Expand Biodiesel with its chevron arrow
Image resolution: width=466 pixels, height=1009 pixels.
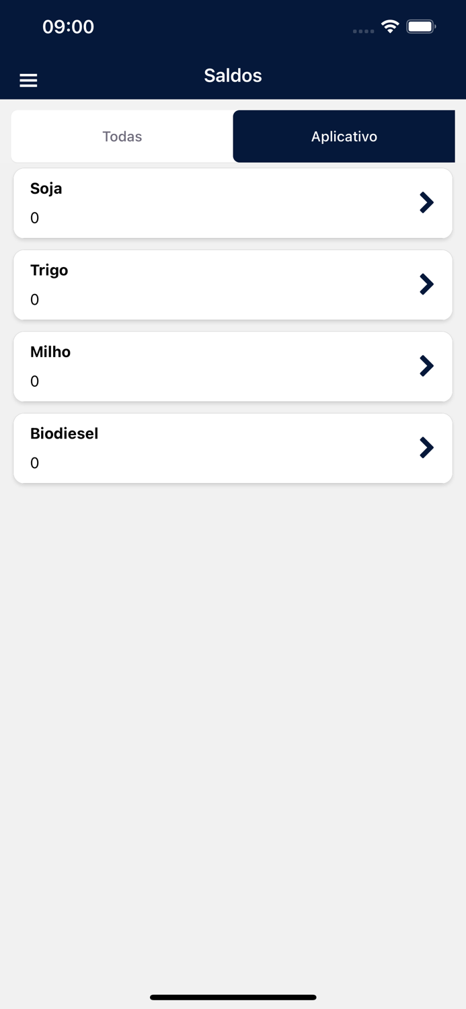tap(426, 447)
